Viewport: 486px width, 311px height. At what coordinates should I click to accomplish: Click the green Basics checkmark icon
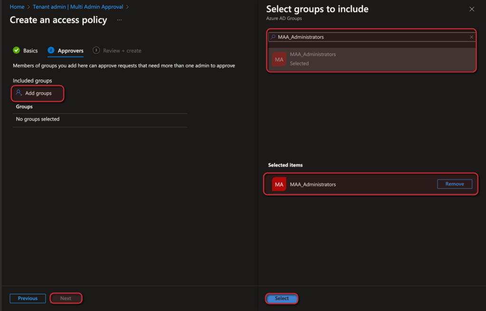[16, 50]
